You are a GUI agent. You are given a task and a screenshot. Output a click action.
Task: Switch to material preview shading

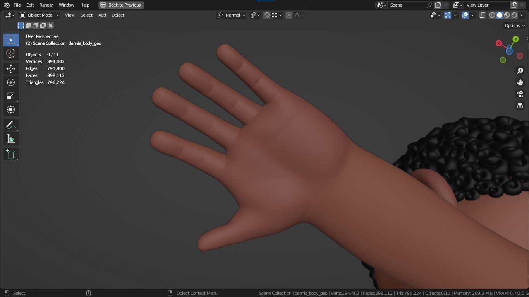tap(507, 15)
